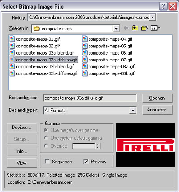The image size is (179, 192).
Task: Select file name composite-maps-03b-diffuse.gif
Action: pos(47,73)
